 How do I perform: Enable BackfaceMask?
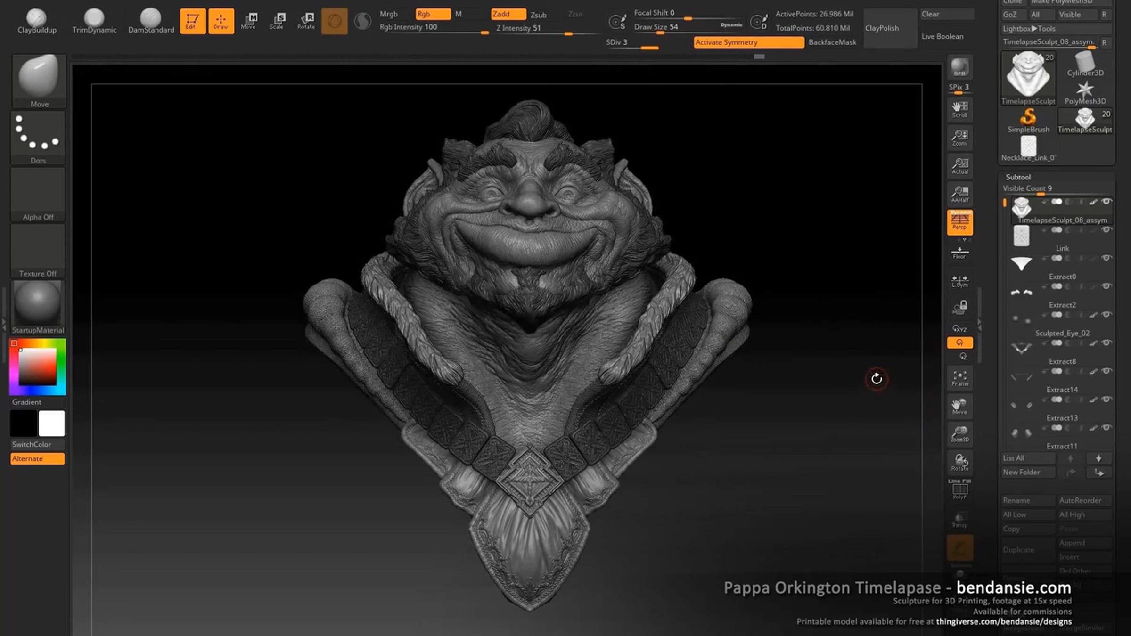[832, 42]
